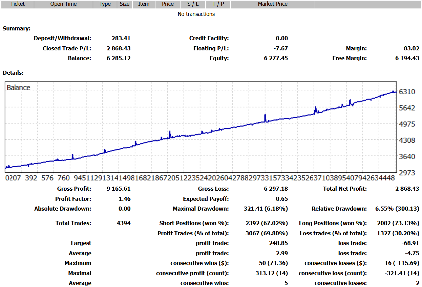Select the Margin value 83.02

[x=412, y=48]
